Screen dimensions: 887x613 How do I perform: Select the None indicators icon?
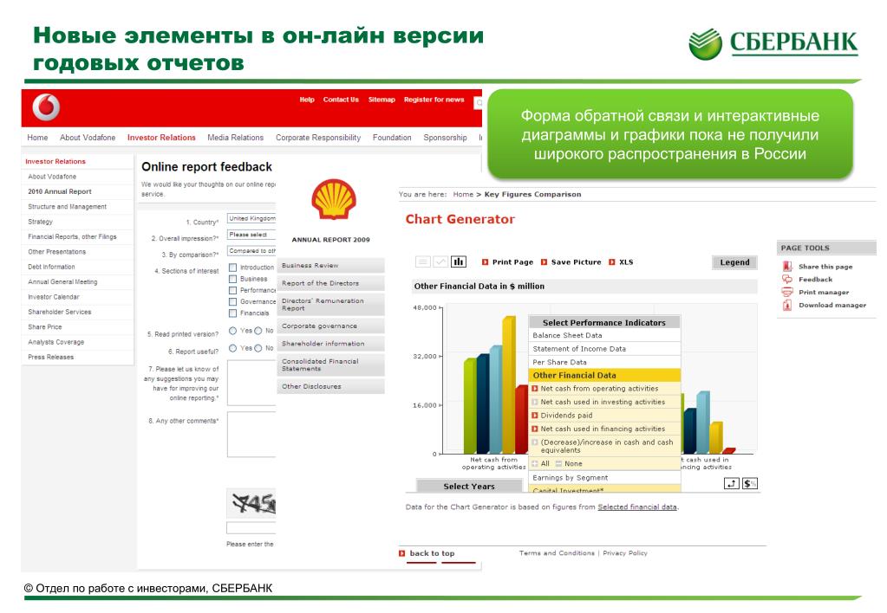[x=558, y=463]
